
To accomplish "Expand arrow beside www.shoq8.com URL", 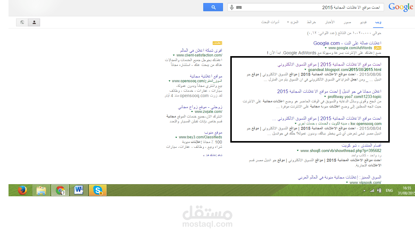I will (298, 151).
